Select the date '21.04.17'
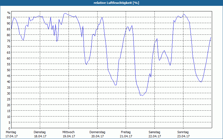Viewport: 223px width, 139px height. (x=126, y=136)
